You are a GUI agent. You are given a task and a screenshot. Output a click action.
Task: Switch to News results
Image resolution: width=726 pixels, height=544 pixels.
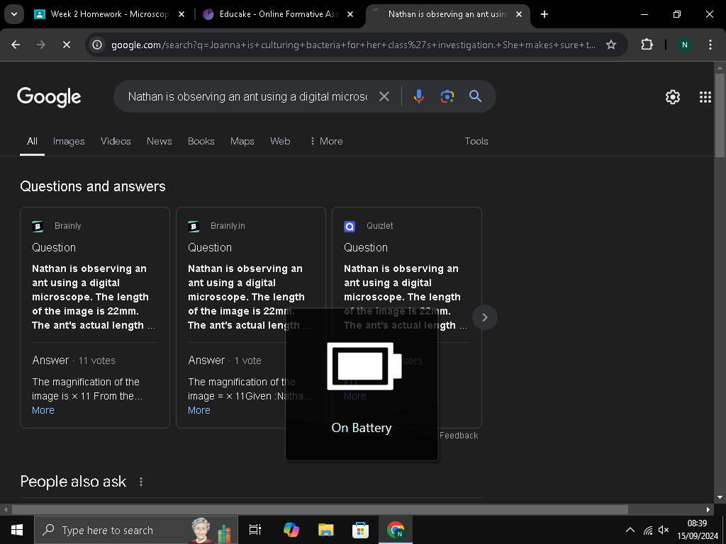tap(160, 142)
